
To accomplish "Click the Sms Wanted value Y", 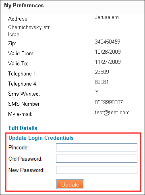I will (x=97, y=92).
